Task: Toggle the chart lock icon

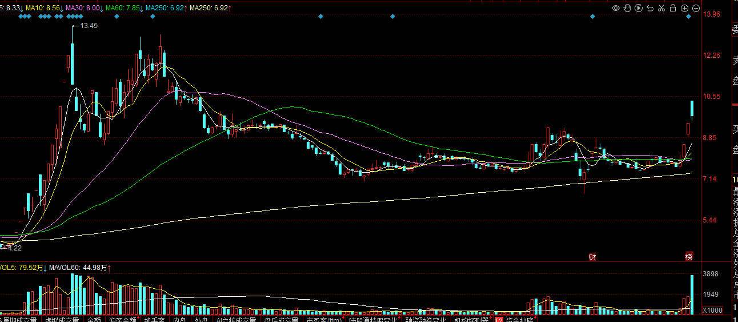Action: [x=673, y=8]
